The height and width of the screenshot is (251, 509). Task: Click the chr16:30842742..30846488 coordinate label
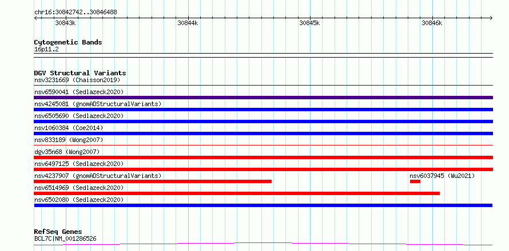click(x=75, y=12)
